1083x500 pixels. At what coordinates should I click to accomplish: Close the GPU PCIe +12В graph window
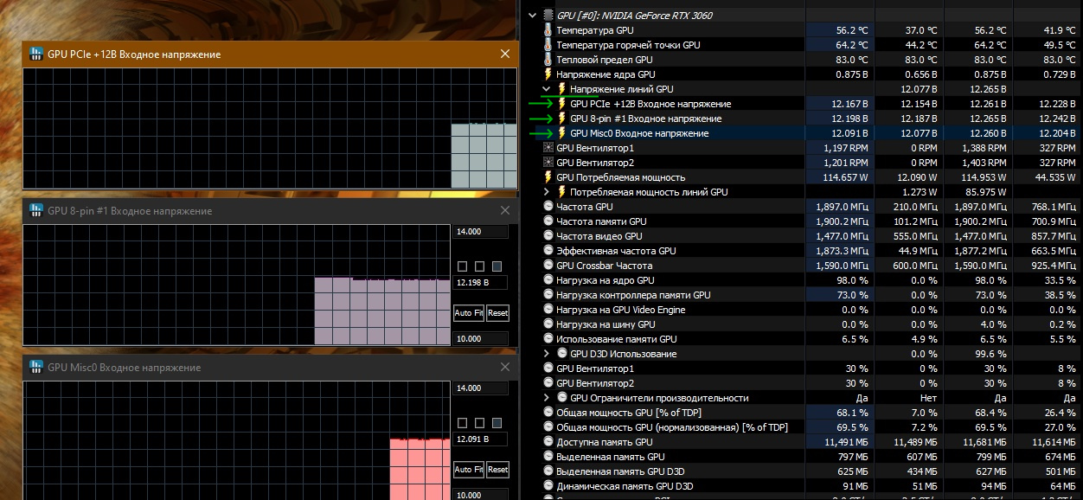click(x=505, y=54)
